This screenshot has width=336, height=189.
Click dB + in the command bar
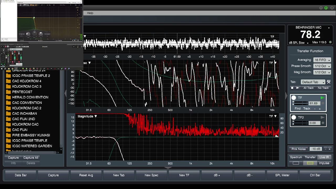click(217, 175)
